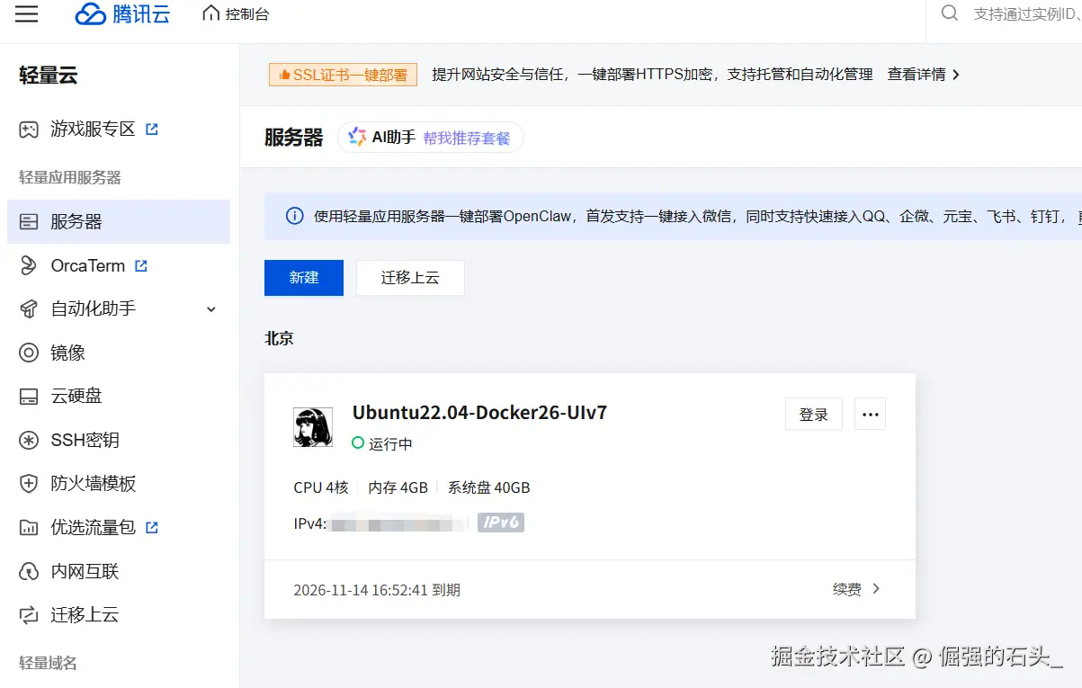Click the 控制台 link in header
This screenshot has height=688, width=1082.
click(x=246, y=14)
